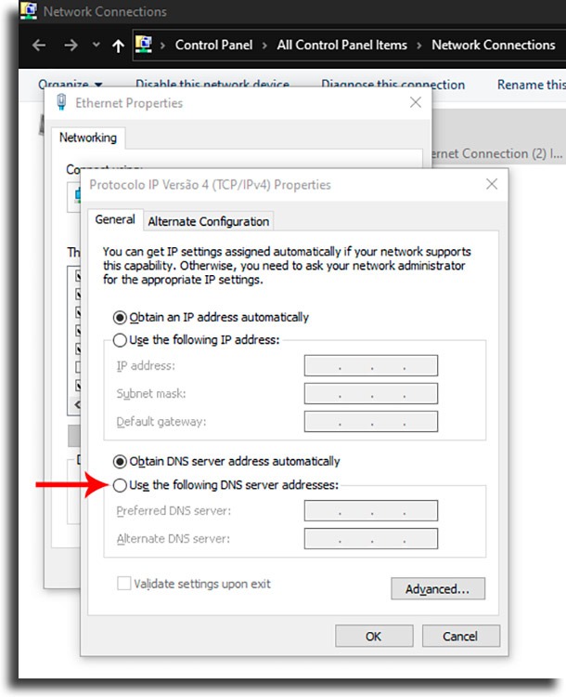The width and height of the screenshot is (566, 697).
Task: Select the Networking tab
Action: (88, 138)
